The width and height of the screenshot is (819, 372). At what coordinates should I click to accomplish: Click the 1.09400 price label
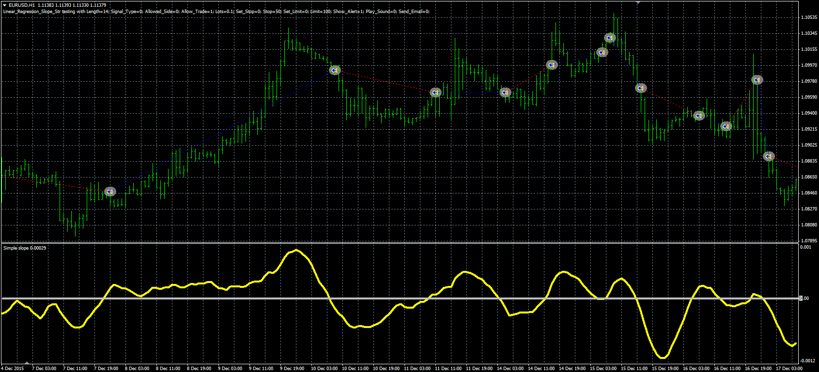[x=808, y=113]
